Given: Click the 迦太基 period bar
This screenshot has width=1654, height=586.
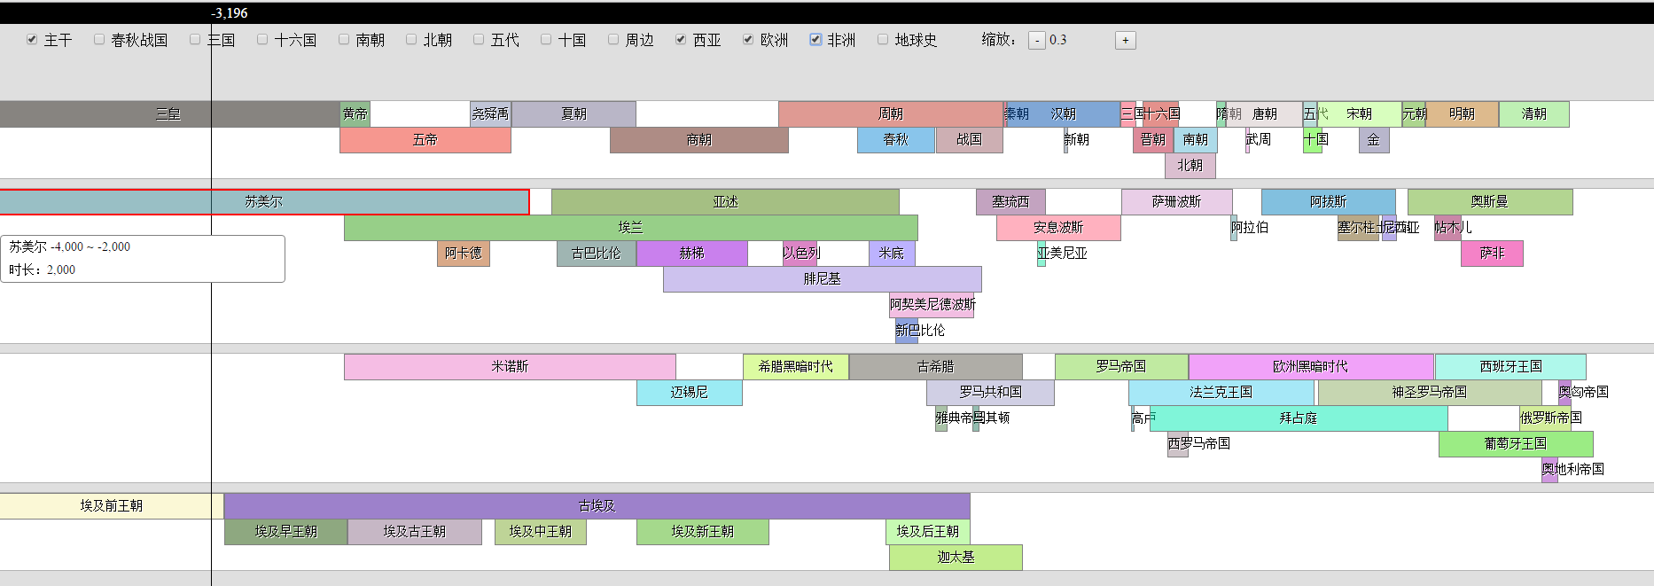Looking at the screenshot, I should (x=956, y=558).
